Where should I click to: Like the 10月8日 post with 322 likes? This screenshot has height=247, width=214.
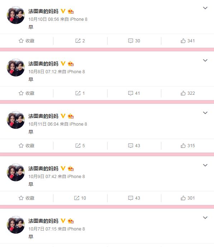pos(187,93)
